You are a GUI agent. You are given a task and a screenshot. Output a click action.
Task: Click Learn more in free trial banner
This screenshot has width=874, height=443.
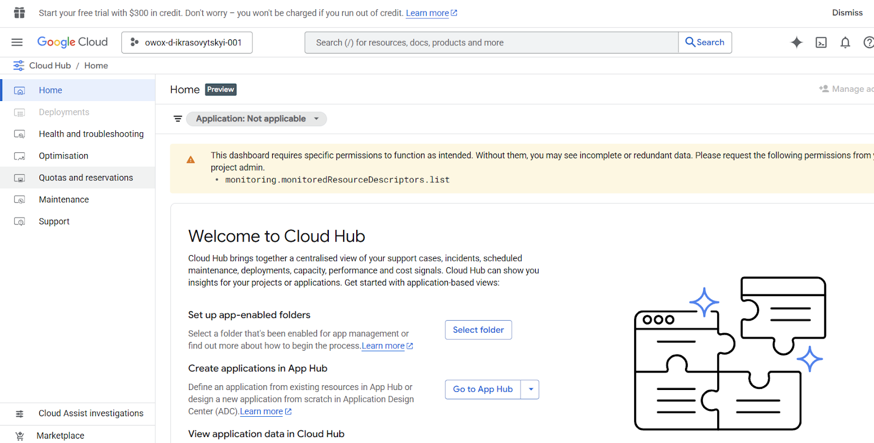[432, 13]
